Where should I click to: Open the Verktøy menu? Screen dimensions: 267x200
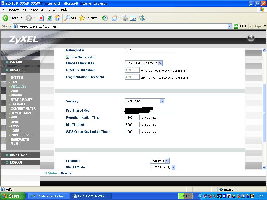(x=52, y=10)
